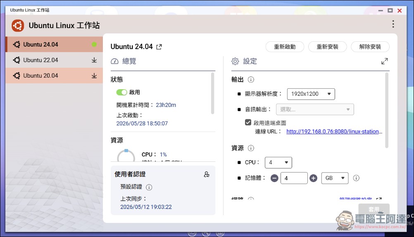
Task: Click the Ubuntu Linux 工作站 app logo
Action: [18, 26]
